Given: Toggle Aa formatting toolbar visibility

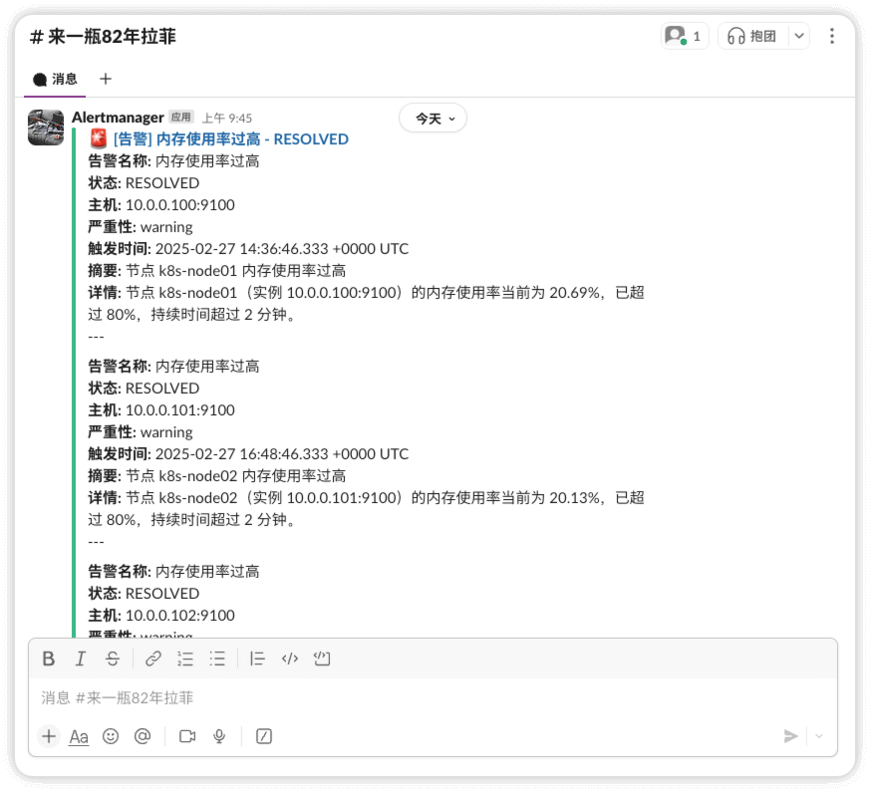Looking at the screenshot, I should [x=79, y=736].
